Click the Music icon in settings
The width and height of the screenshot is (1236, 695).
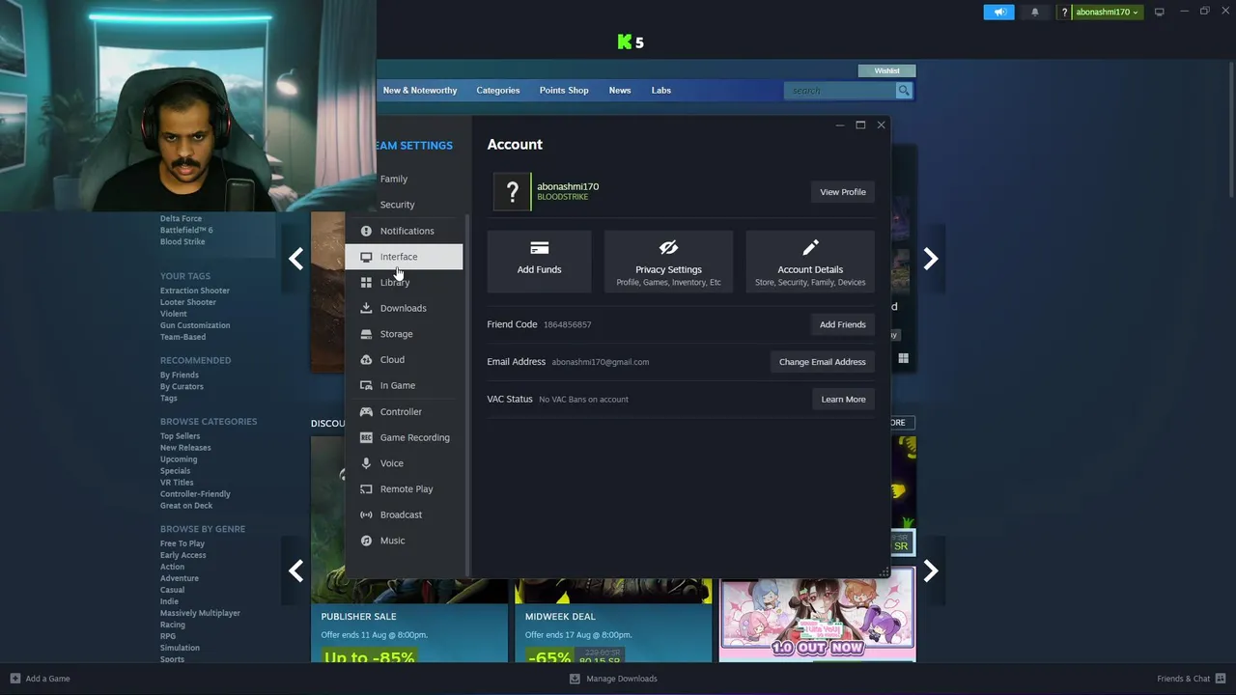(366, 541)
